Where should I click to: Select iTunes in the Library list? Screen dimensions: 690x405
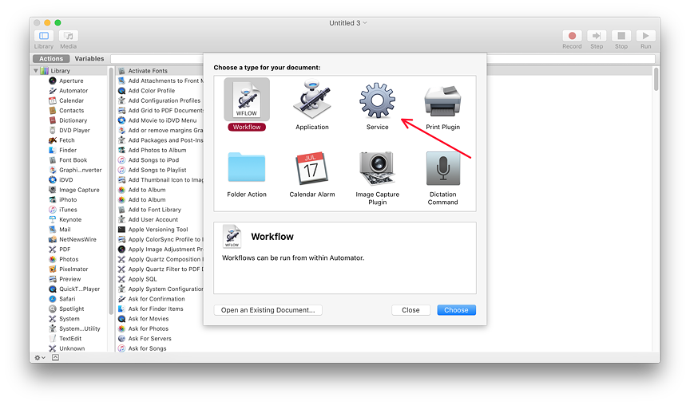click(68, 210)
